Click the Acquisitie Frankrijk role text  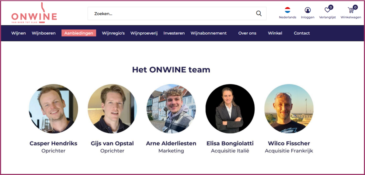tap(289, 151)
